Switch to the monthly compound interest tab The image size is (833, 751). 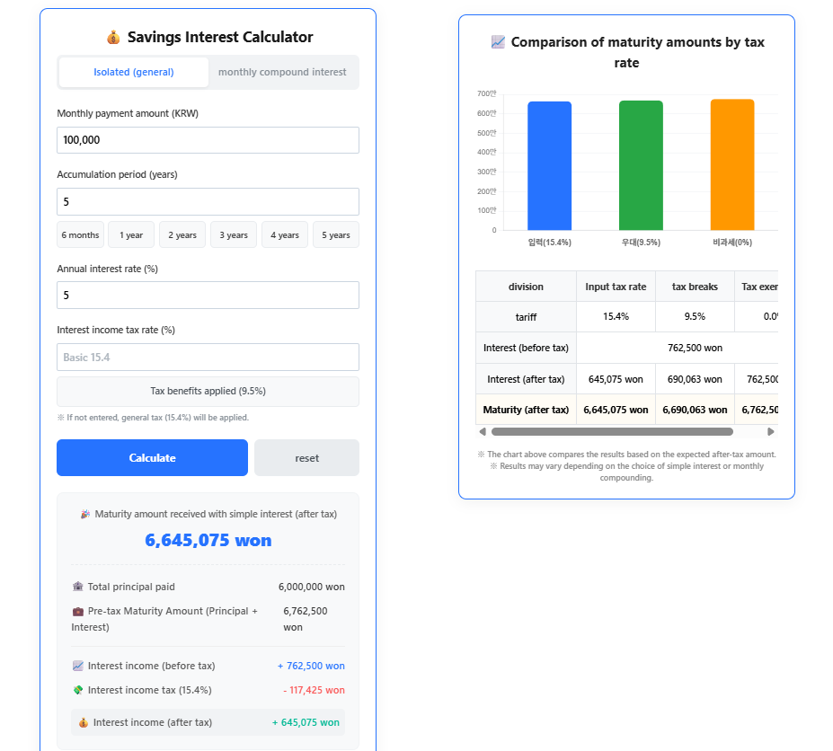[x=282, y=72]
